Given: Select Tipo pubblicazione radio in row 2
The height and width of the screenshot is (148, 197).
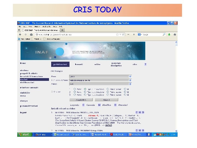Looking at the screenshot, I should click(x=85, y=92).
